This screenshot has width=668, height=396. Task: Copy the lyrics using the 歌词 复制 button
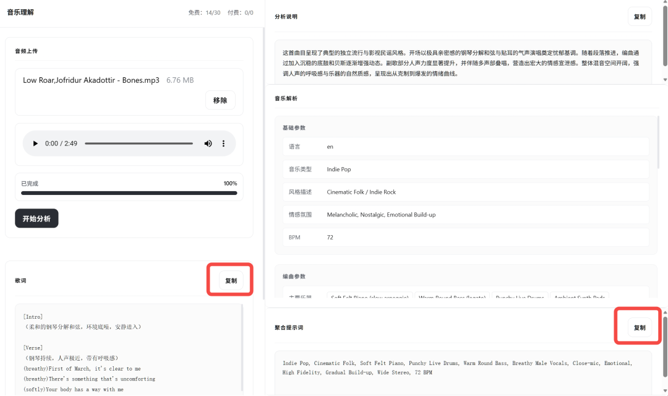point(229,280)
